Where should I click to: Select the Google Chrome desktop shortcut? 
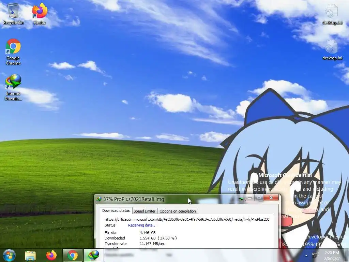13,52
